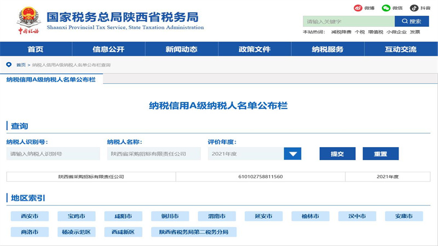Click the location pin breadcrumb icon
Screen dimensions: 438x246
(9, 65)
